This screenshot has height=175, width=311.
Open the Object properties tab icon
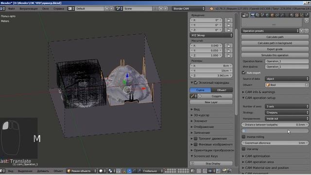(x=272, y=15)
